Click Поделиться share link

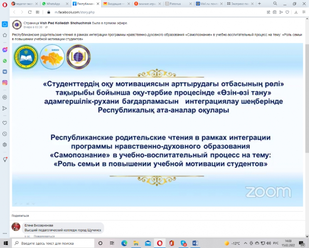click(20, 216)
